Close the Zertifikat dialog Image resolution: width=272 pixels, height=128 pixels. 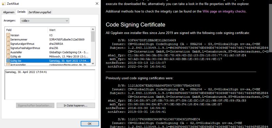coord(97,4)
